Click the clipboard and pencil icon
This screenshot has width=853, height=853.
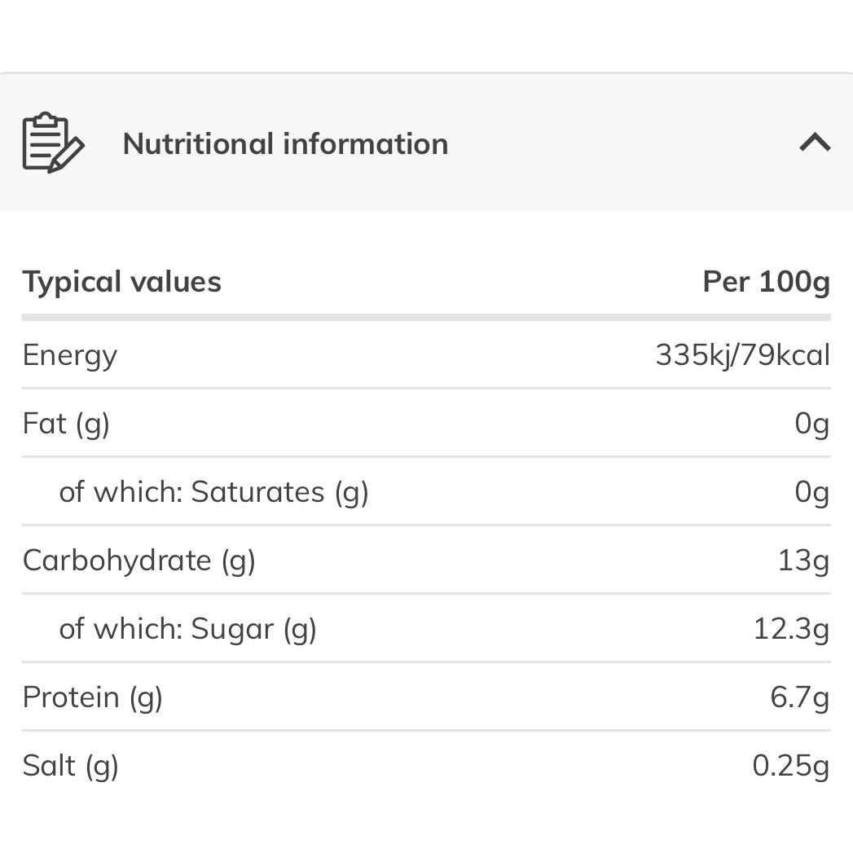click(x=53, y=143)
